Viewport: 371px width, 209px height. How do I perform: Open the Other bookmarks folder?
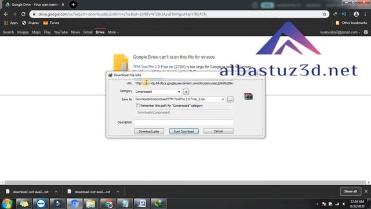tap(351, 23)
